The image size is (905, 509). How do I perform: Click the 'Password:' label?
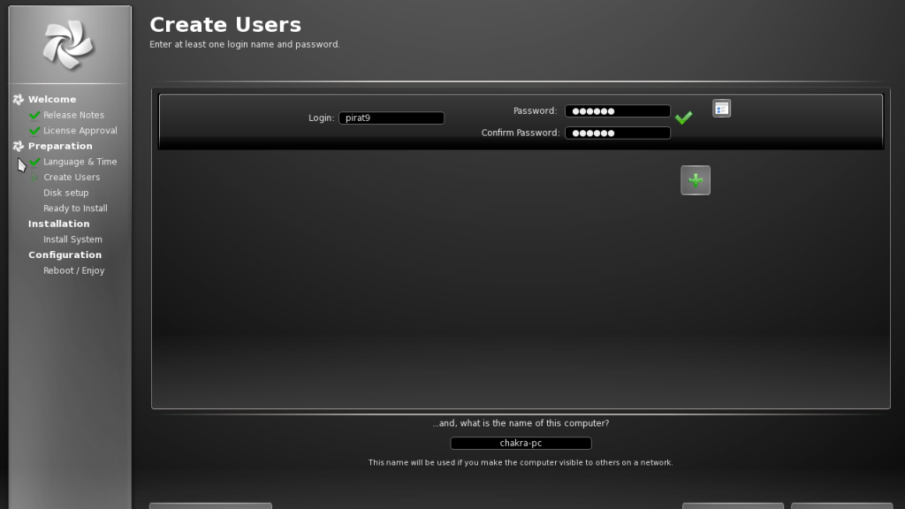(535, 110)
